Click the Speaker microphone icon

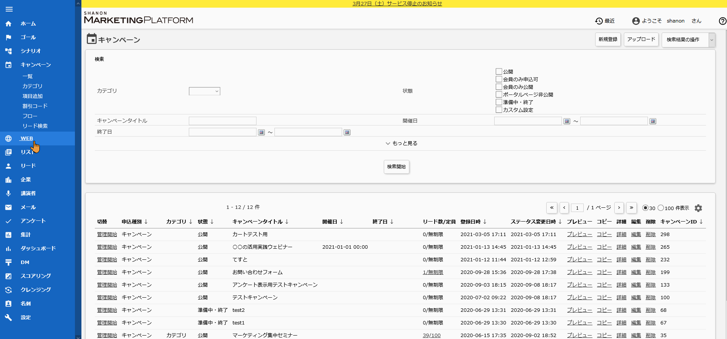(x=8, y=194)
